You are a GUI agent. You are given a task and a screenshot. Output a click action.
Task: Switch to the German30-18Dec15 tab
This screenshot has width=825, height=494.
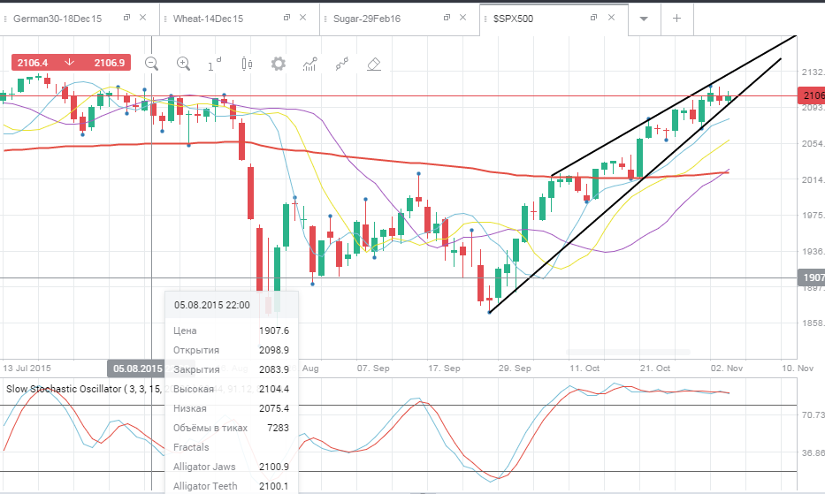click(x=57, y=19)
